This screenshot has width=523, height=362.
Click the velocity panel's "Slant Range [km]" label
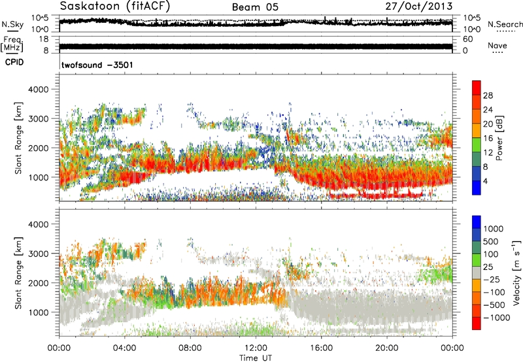tap(18, 273)
